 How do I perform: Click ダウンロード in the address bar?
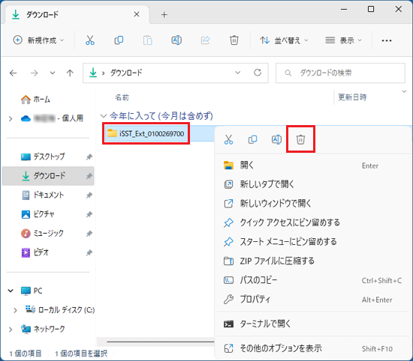point(126,73)
